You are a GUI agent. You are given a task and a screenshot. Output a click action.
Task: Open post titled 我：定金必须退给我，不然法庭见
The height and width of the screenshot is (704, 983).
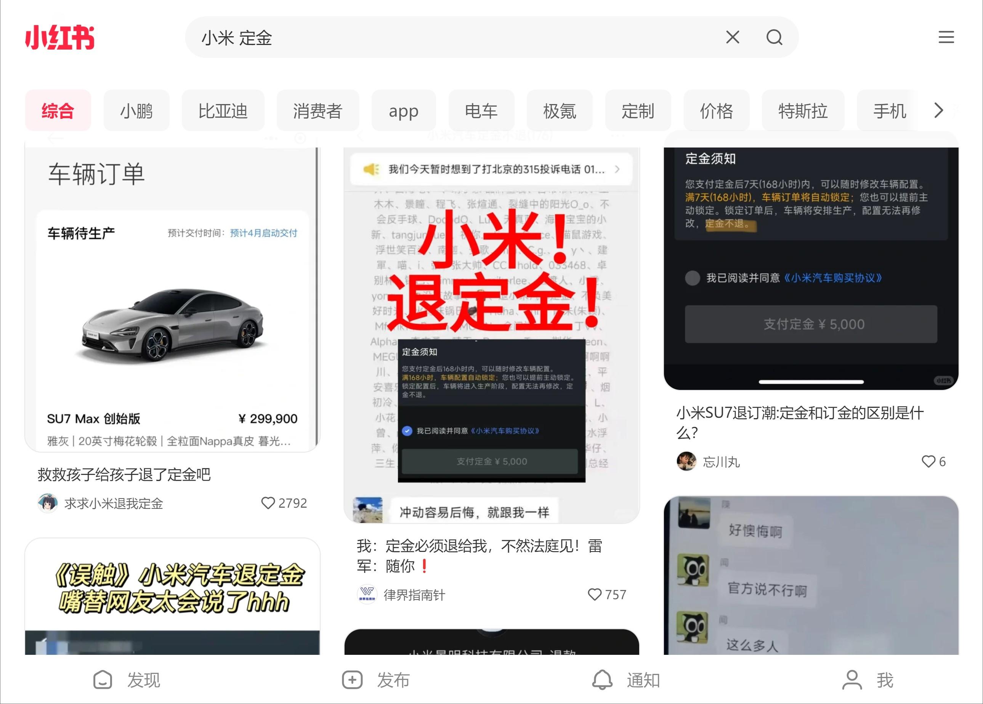tap(479, 556)
